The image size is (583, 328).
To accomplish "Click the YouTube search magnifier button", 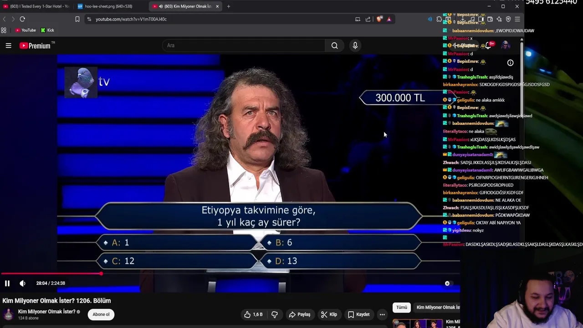I will 334,46.
